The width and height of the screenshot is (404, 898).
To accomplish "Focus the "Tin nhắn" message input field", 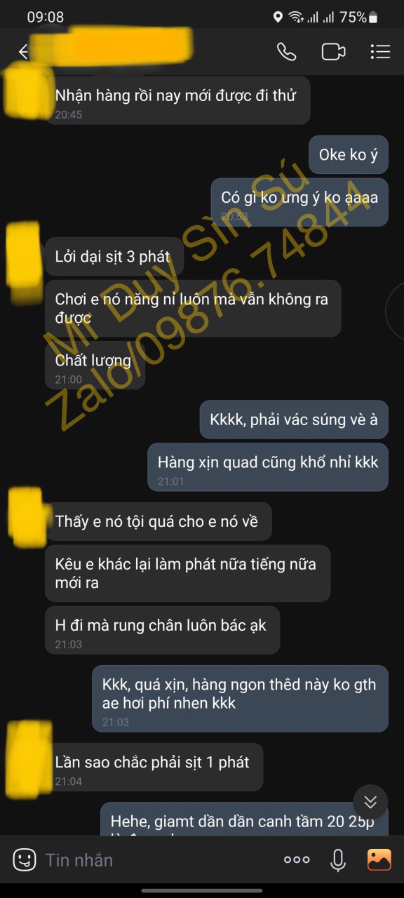I will [158, 859].
